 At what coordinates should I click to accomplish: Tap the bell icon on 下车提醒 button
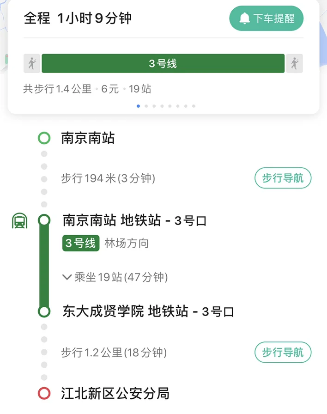click(x=243, y=18)
